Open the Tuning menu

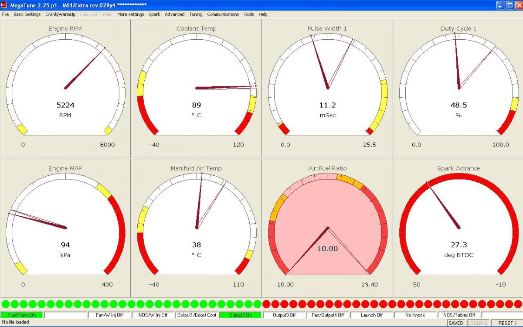[196, 14]
